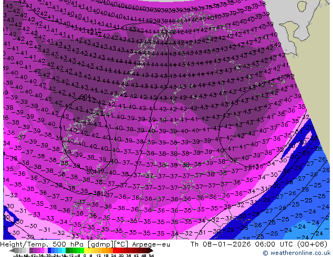Click the left arrow end of the color scale

coord(12,251)
